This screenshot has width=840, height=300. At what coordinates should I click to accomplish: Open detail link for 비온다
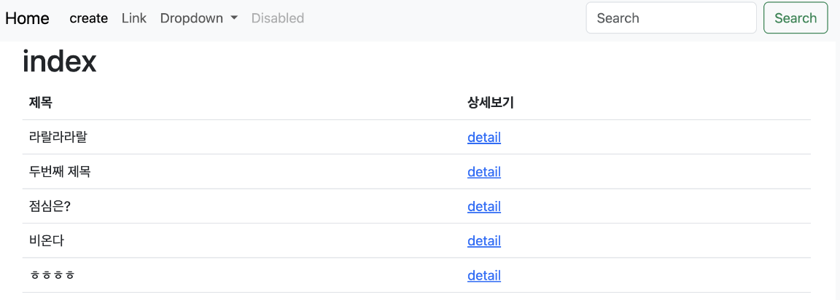point(484,241)
